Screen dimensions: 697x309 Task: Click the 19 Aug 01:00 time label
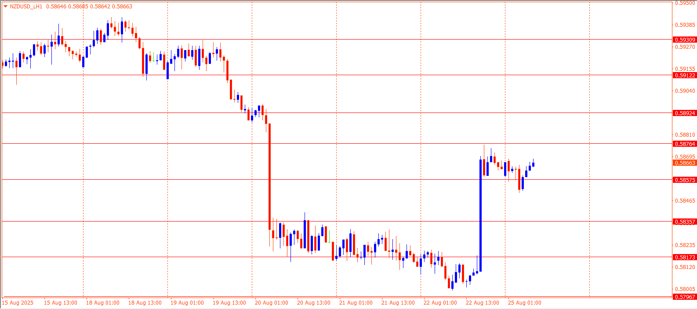187,303
